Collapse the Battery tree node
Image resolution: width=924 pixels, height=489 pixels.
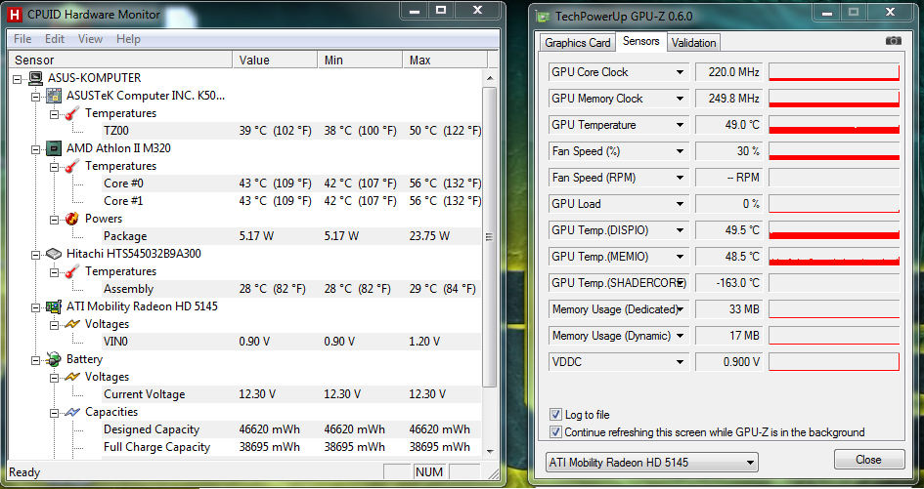37,359
